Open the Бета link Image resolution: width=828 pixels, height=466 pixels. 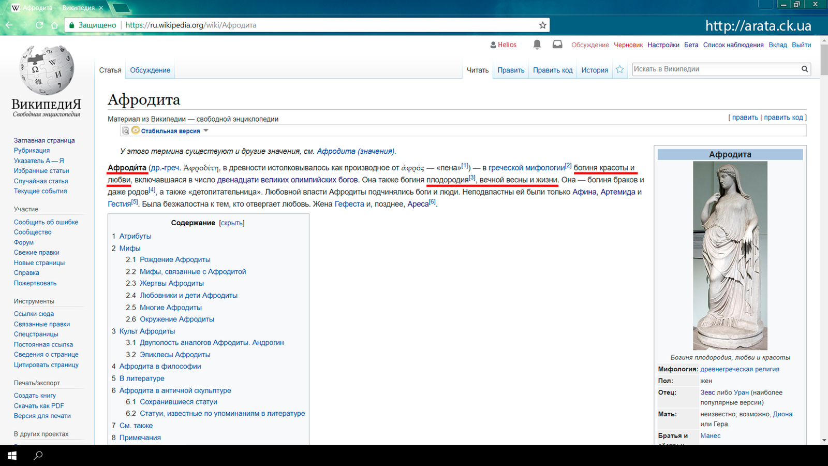[x=691, y=45]
